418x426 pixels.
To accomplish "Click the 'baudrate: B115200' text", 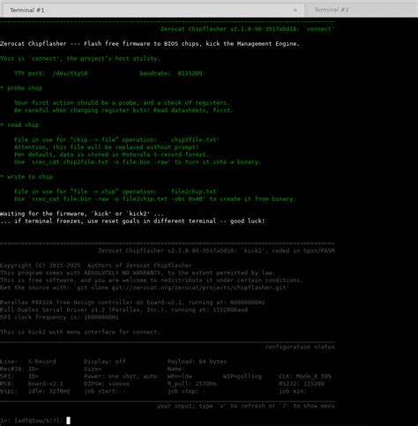I will click(x=171, y=73).
